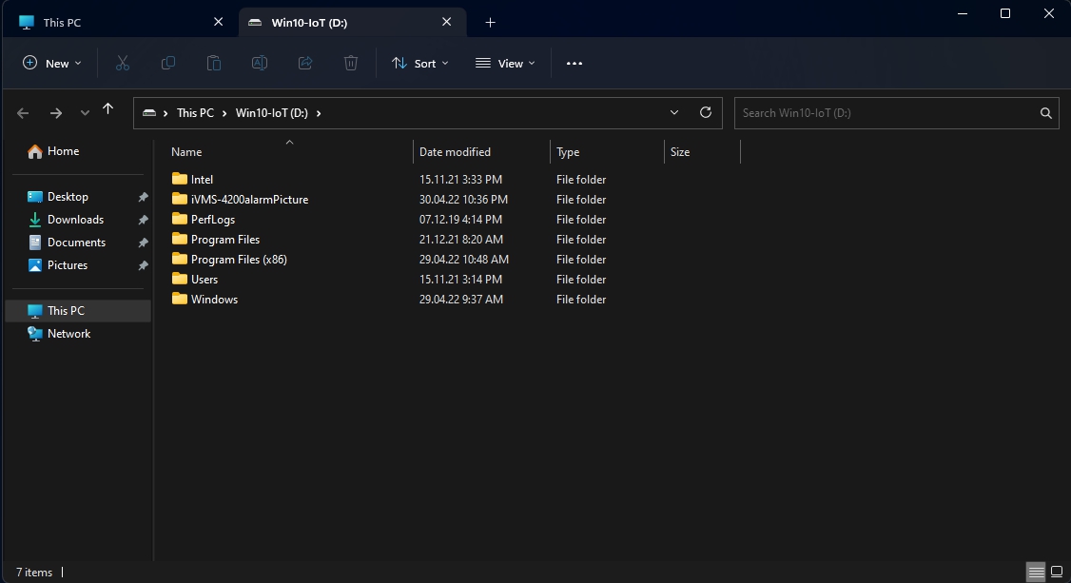The width and height of the screenshot is (1071, 583).
Task: Unpin Documents using its pin icon
Action: [143, 243]
